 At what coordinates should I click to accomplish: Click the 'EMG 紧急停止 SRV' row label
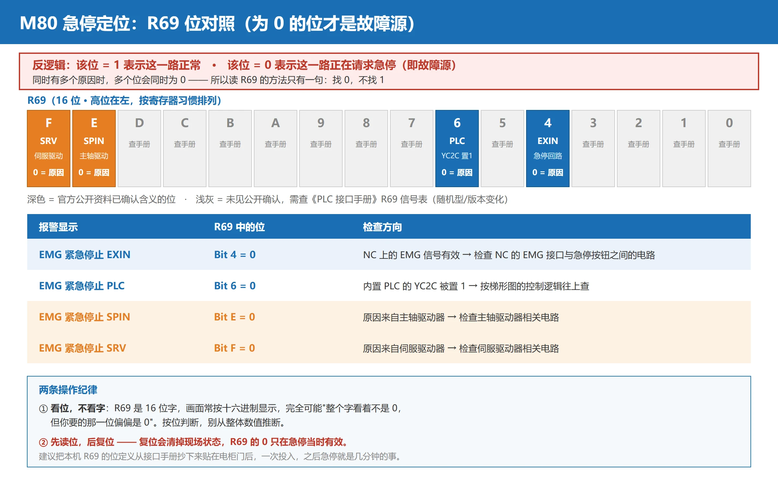click(x=82, y=348)
